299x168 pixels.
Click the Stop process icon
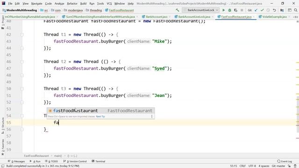242,10
